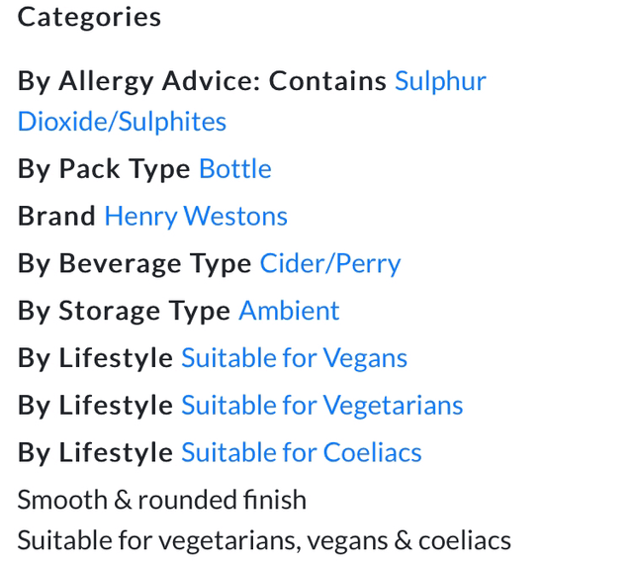The height and width of the screenshot is (567, 633).
Task: Open the Suitable for Coeliacs link
Action: (x=301, y=453)
